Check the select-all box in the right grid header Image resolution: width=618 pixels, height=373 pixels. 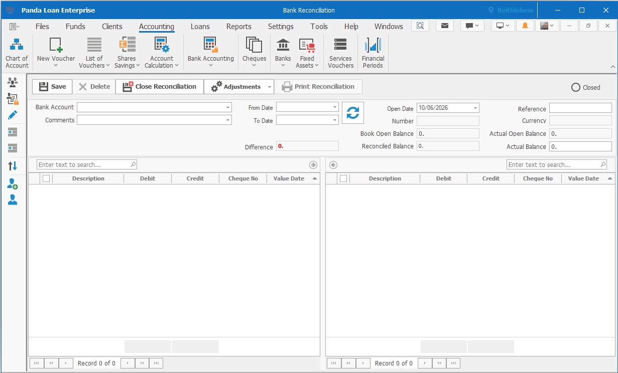343,178
